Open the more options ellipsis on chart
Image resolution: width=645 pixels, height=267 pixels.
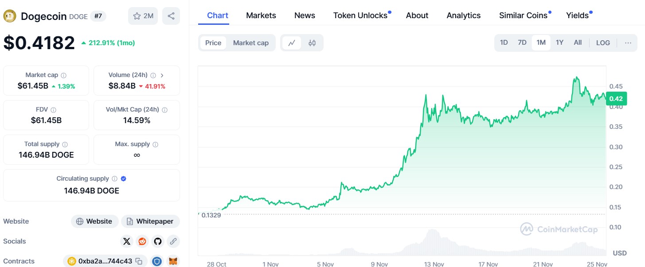coord(628,43)
